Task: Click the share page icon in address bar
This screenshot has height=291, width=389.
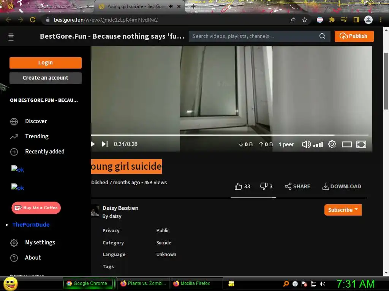Action: [x=293, y=20]
